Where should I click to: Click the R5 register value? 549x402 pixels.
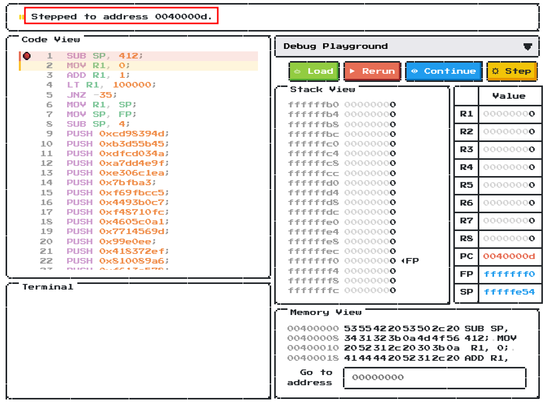pos(509,185)
